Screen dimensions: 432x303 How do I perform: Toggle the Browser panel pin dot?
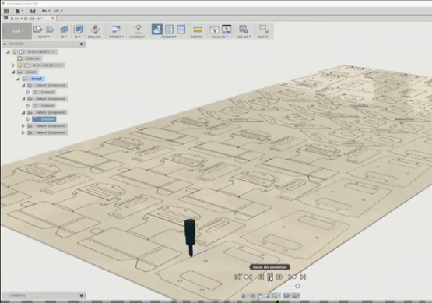(x=81, y=44)
